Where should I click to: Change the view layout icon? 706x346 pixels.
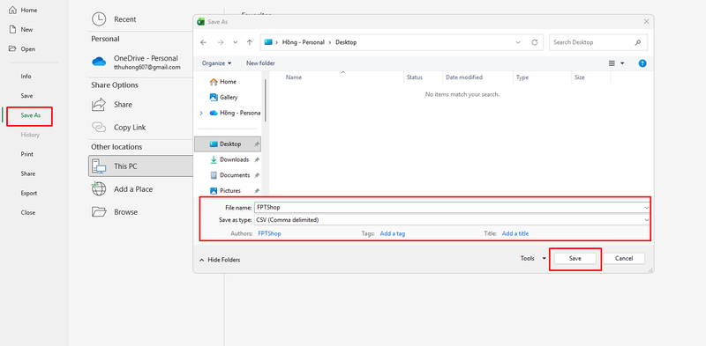[612, 63]
